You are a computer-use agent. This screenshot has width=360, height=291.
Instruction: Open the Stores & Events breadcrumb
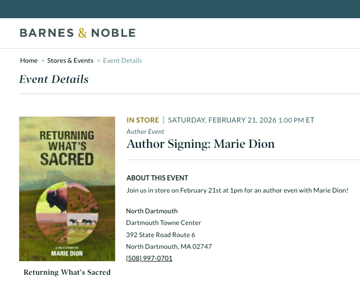(x=70, y=61)
